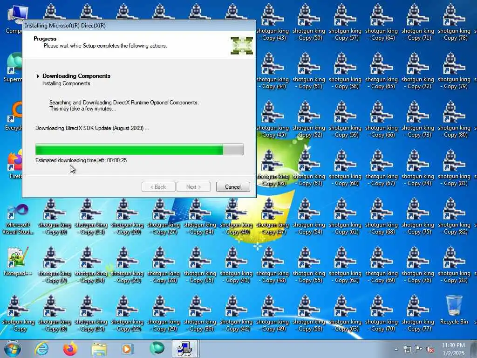
Task: Select shotgun king - Copy (34) shortcut
Action: point(199,216)
